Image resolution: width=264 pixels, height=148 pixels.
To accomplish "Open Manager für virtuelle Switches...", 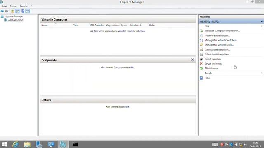I will point(221,40).
